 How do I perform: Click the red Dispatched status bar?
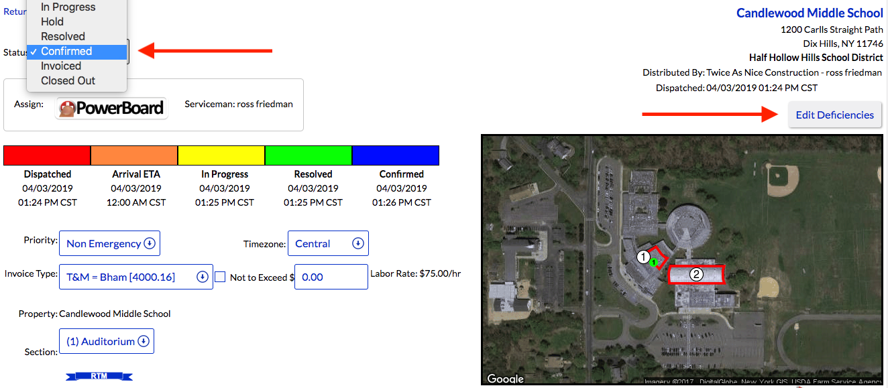pyautogui.click(x=47, y=155)
